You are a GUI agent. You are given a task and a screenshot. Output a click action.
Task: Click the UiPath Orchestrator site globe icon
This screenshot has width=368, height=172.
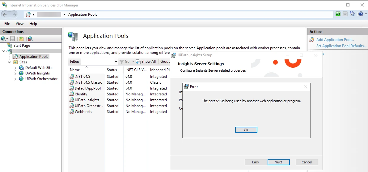21,79
